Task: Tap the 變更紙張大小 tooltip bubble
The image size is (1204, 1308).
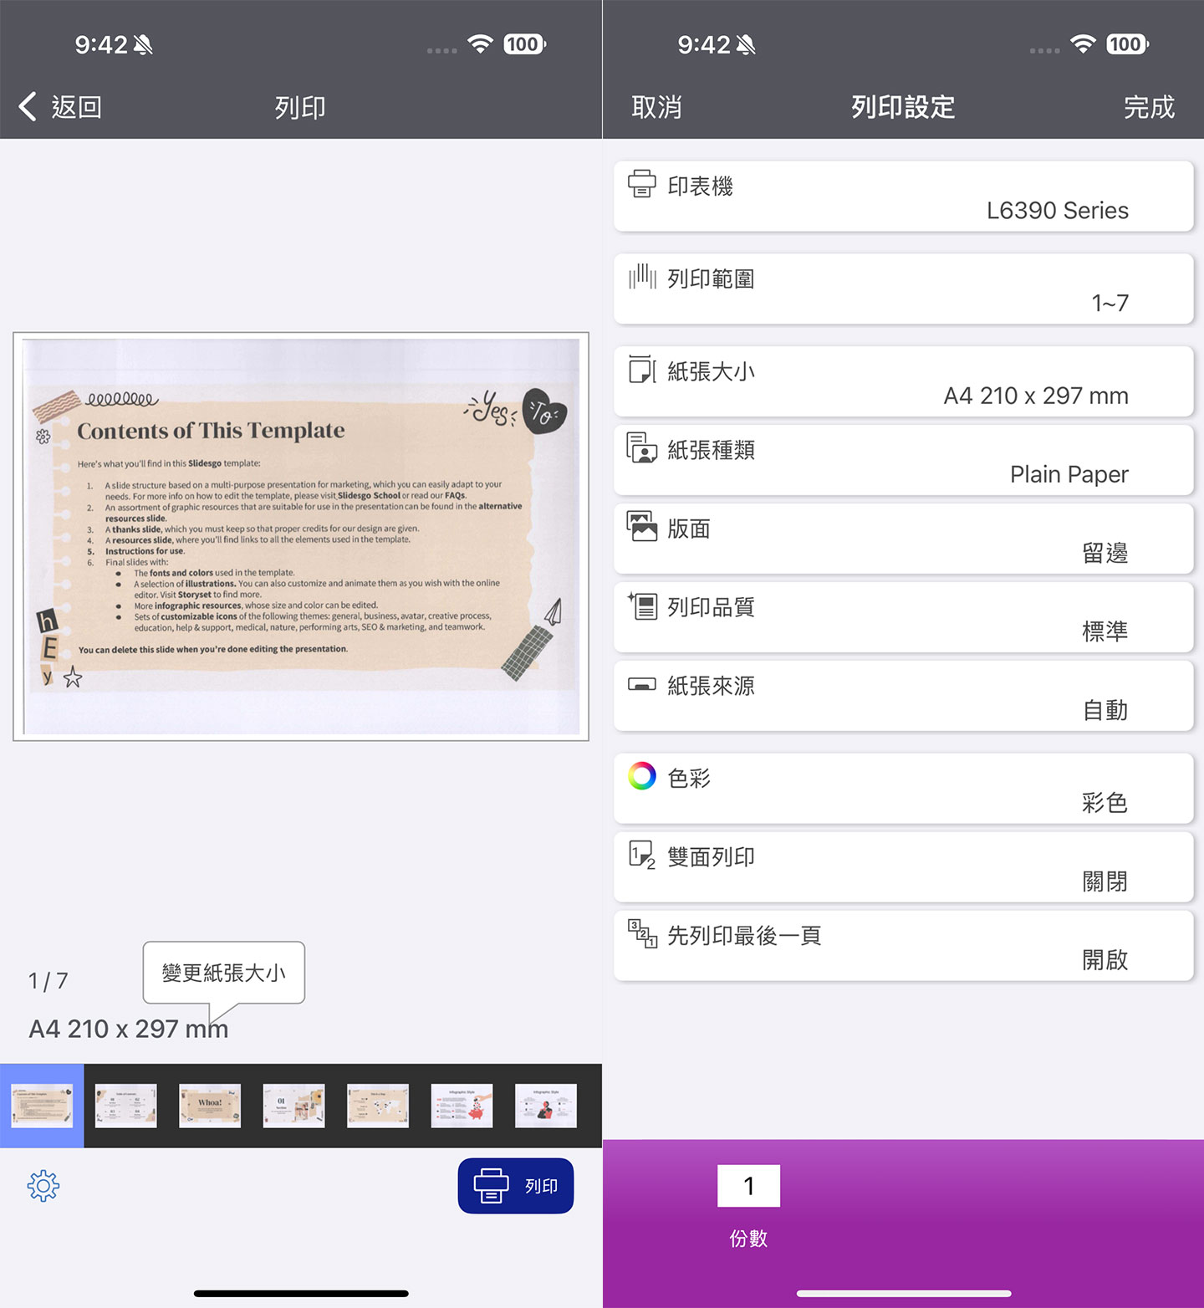Action: (x=224, y=973)
